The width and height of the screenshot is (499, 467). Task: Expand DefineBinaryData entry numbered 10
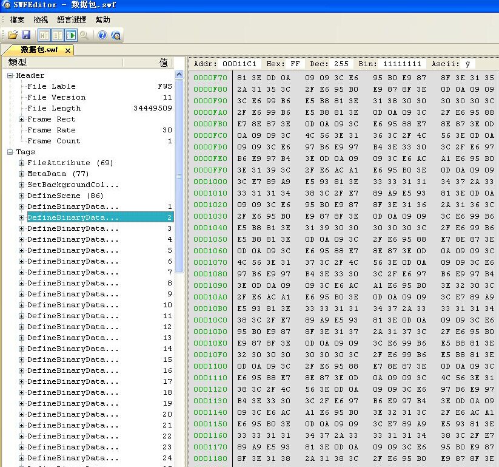click(x=21, y=305)
